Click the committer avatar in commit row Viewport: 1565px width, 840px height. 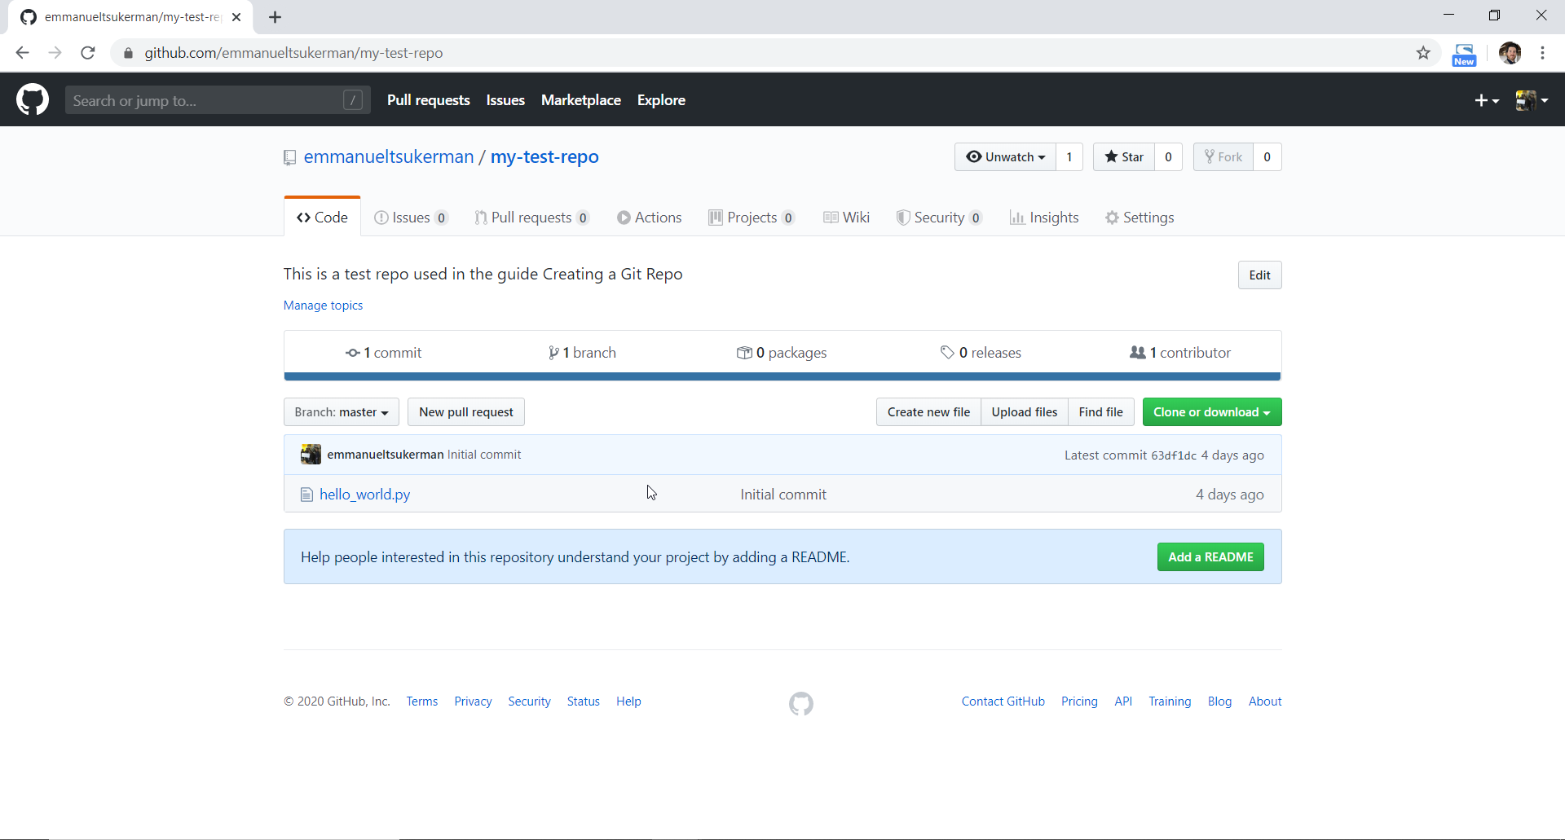(x=311, y=455)
